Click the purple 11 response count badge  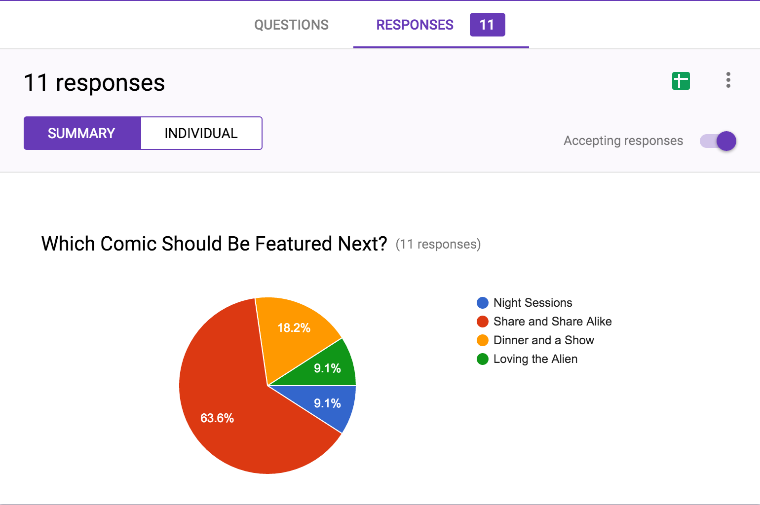487,25
